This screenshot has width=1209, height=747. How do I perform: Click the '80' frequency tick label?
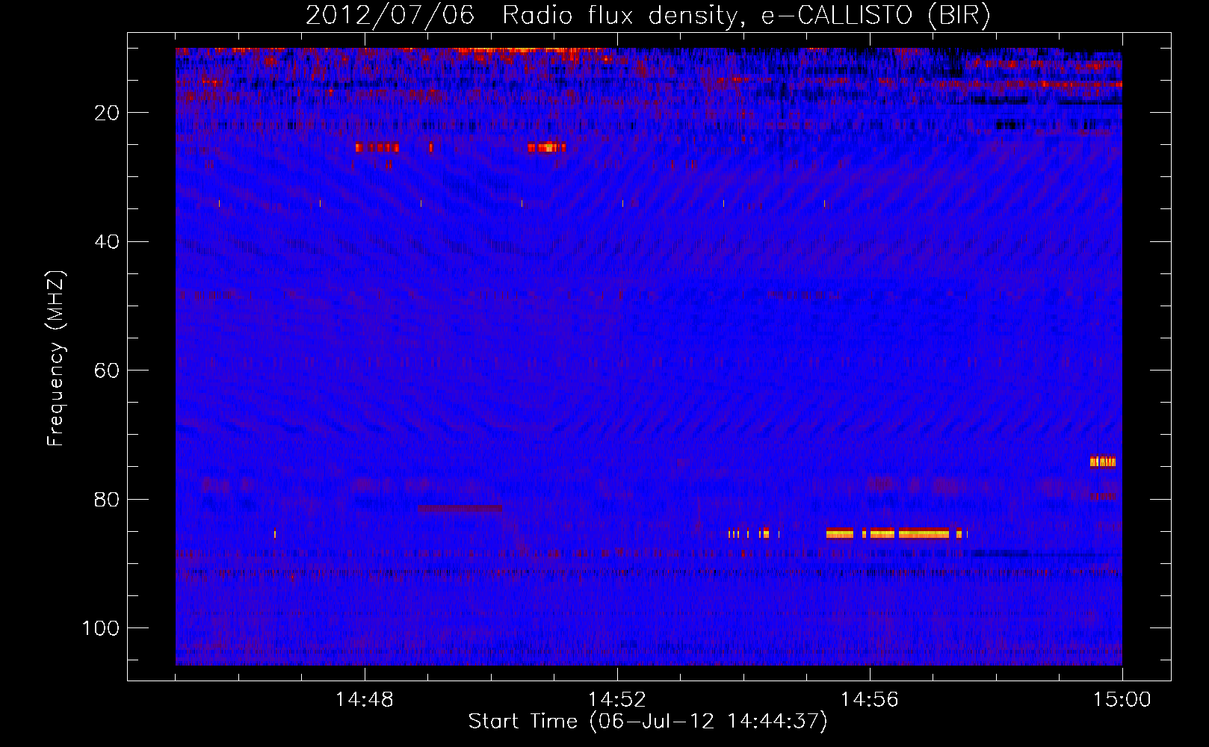(108, 500)
